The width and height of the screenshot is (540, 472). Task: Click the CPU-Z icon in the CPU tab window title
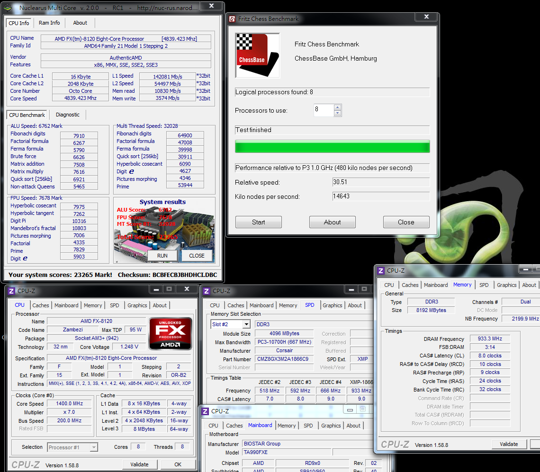(x=11, y=291)
